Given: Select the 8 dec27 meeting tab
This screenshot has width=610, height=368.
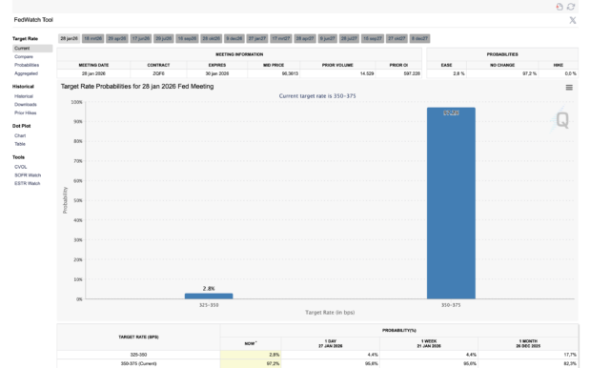Looking at the screenshot, I should click(419, 38).
